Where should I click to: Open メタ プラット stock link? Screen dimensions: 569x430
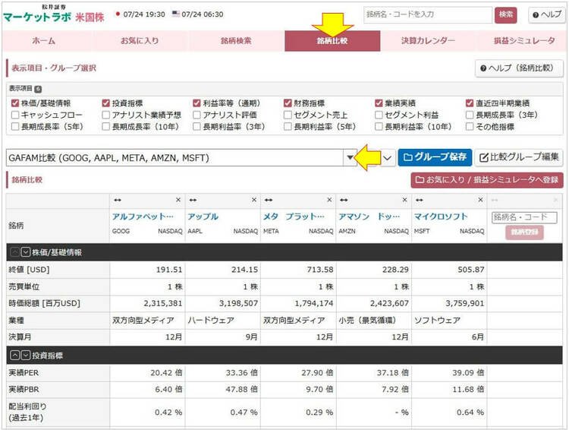tap(294, 217)
